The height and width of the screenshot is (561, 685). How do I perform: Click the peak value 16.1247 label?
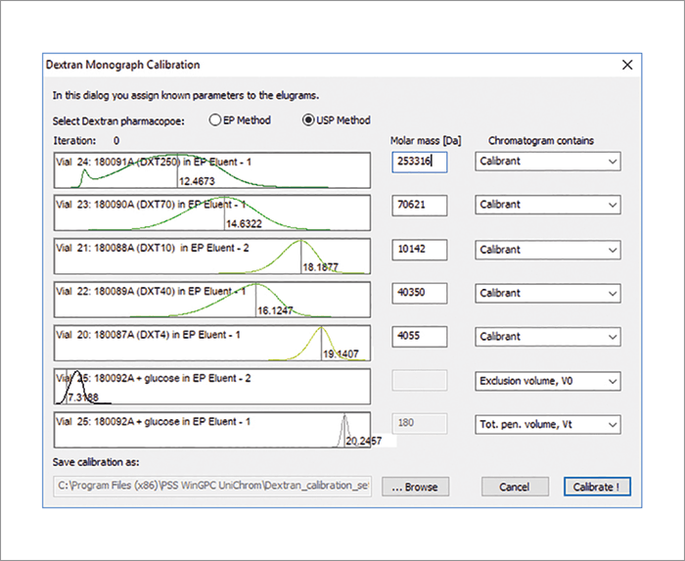click(x=275, y=310)
